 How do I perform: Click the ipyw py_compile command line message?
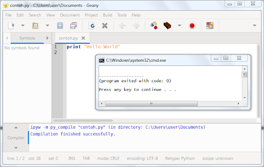[118, 127]
